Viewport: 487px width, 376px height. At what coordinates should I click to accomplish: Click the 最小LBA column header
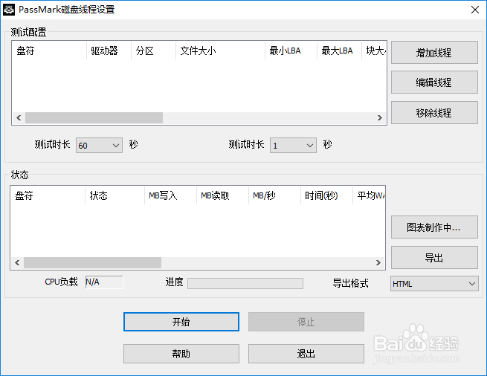pyautogui.click(x=291, y=51)
